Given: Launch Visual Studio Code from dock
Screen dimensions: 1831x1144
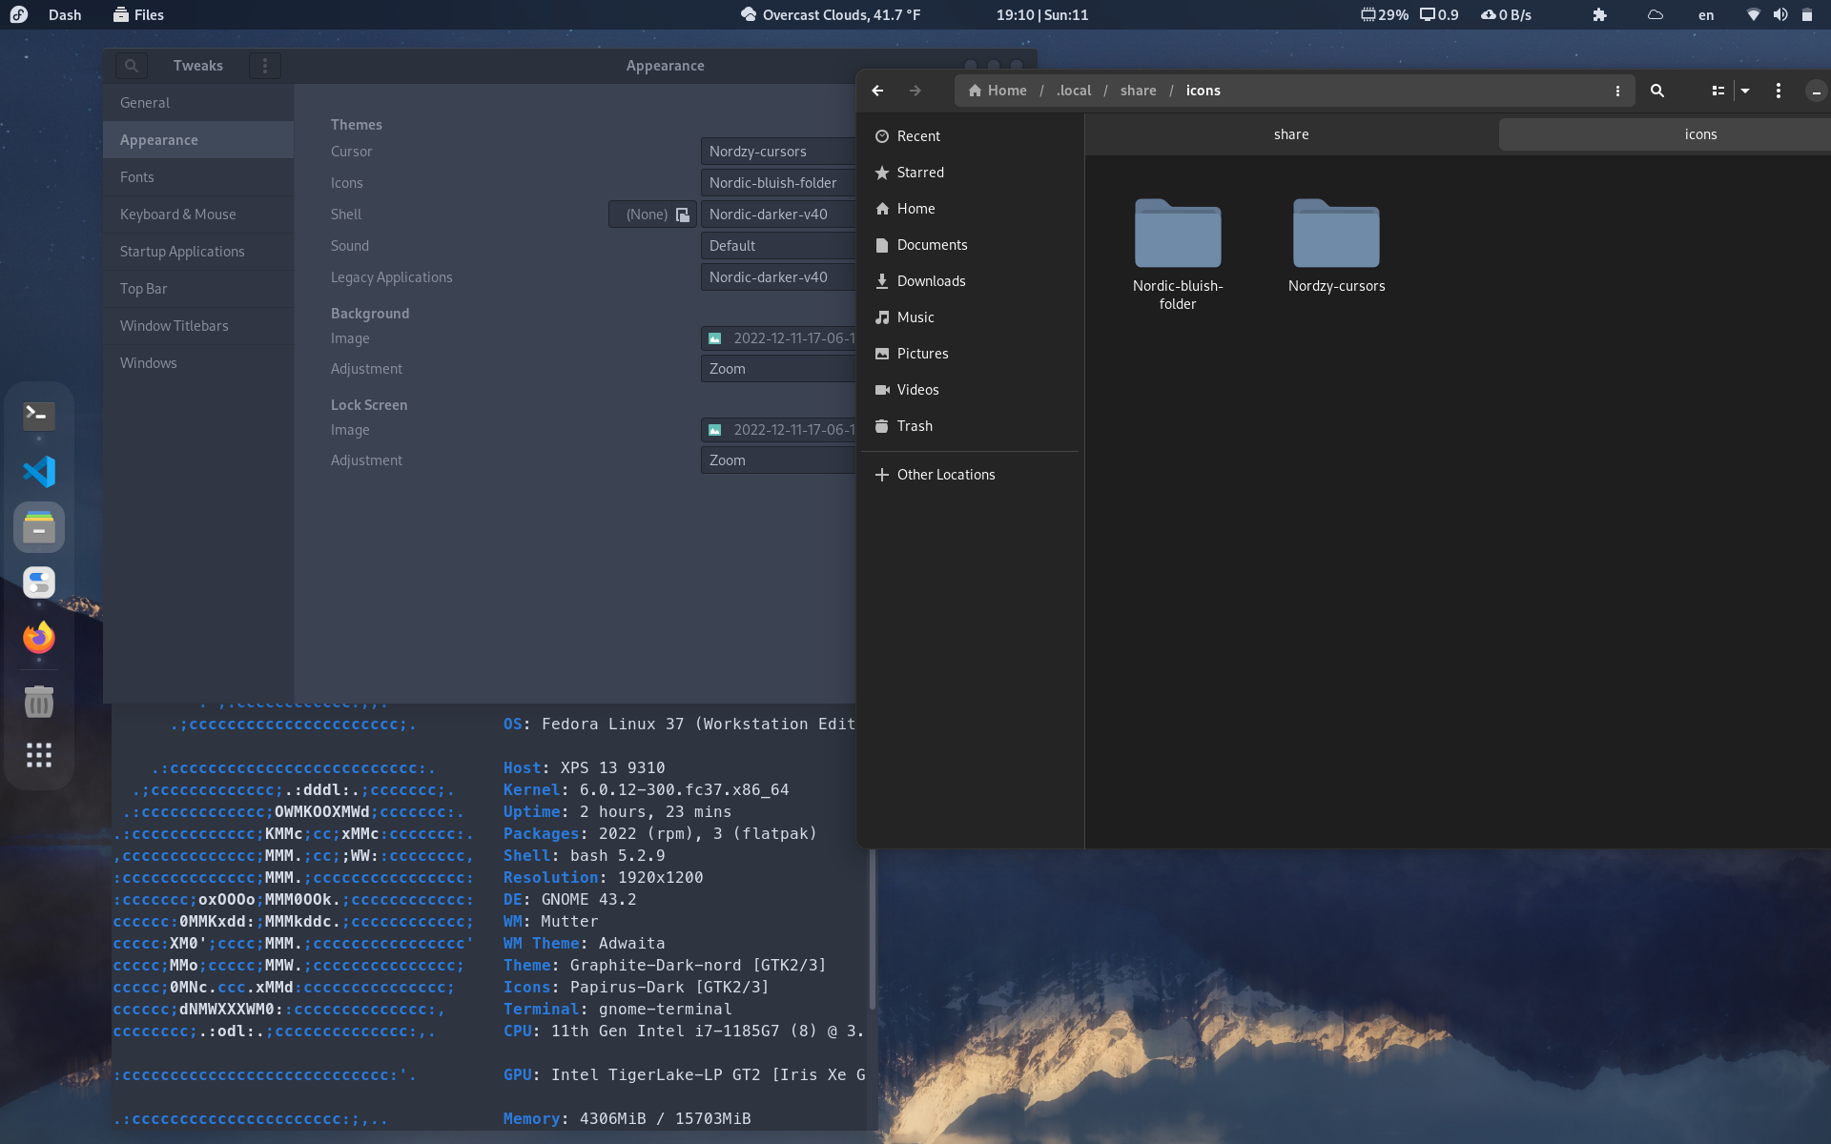Looking at the screenshot, I should pyautogui.click(x=39, y=472).
